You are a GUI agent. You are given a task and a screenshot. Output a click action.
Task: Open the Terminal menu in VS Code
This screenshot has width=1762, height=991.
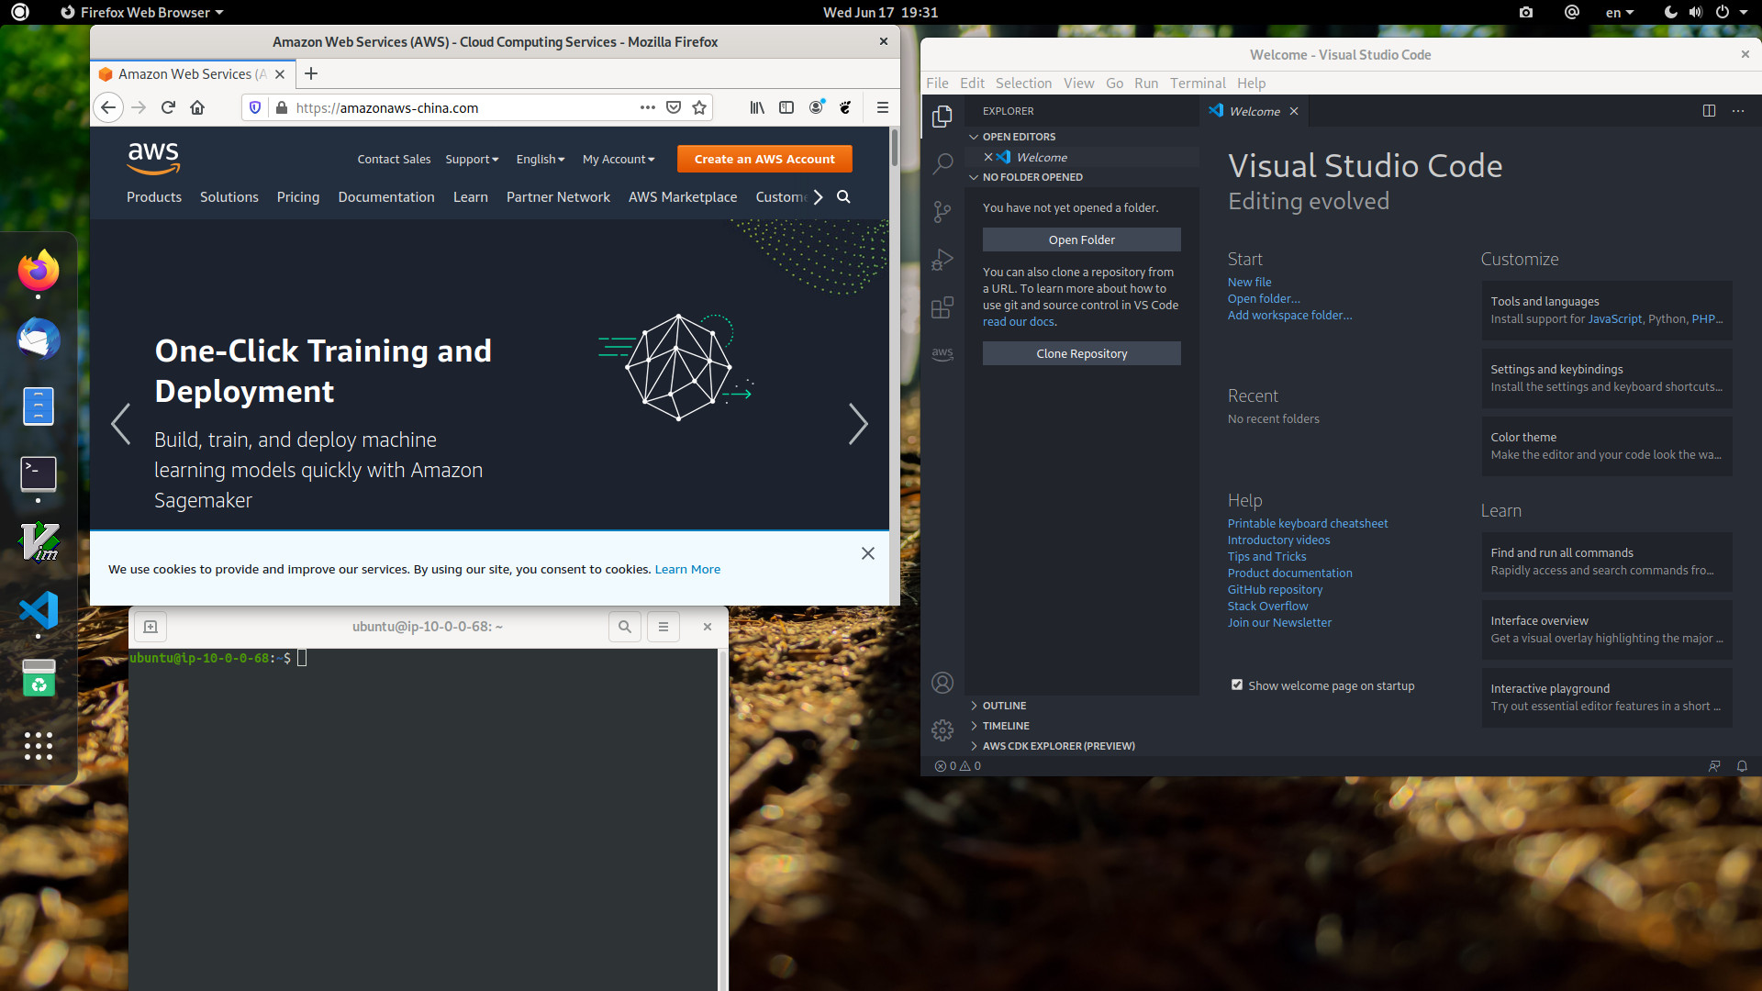click(1197, 84)
